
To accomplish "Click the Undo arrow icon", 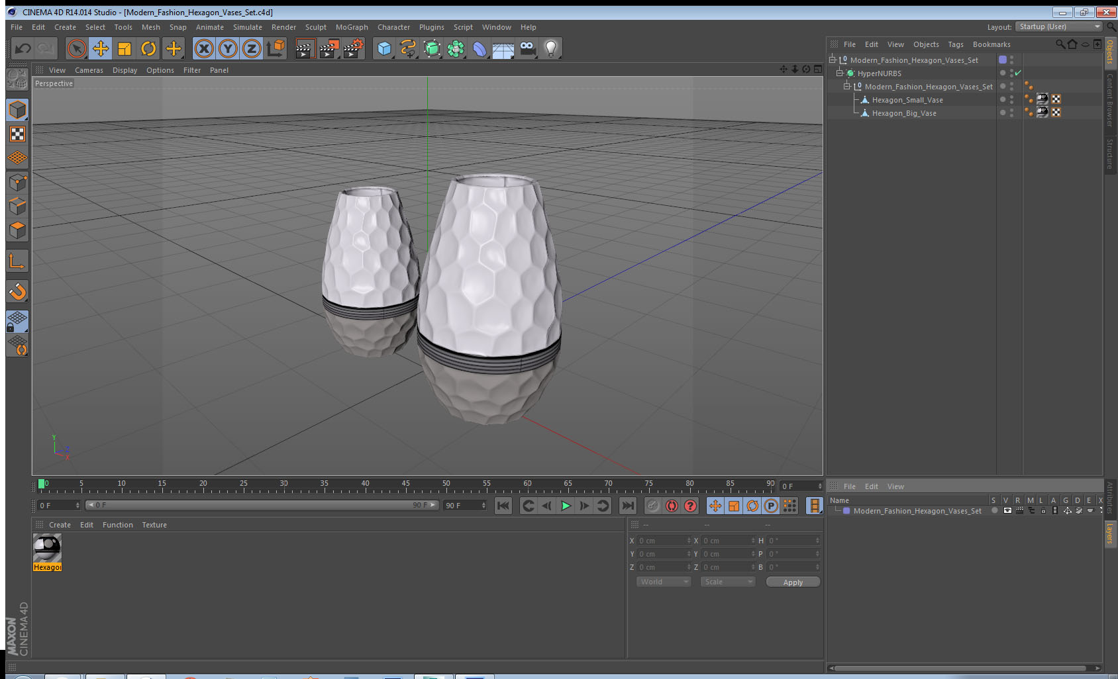I will 23,48.
